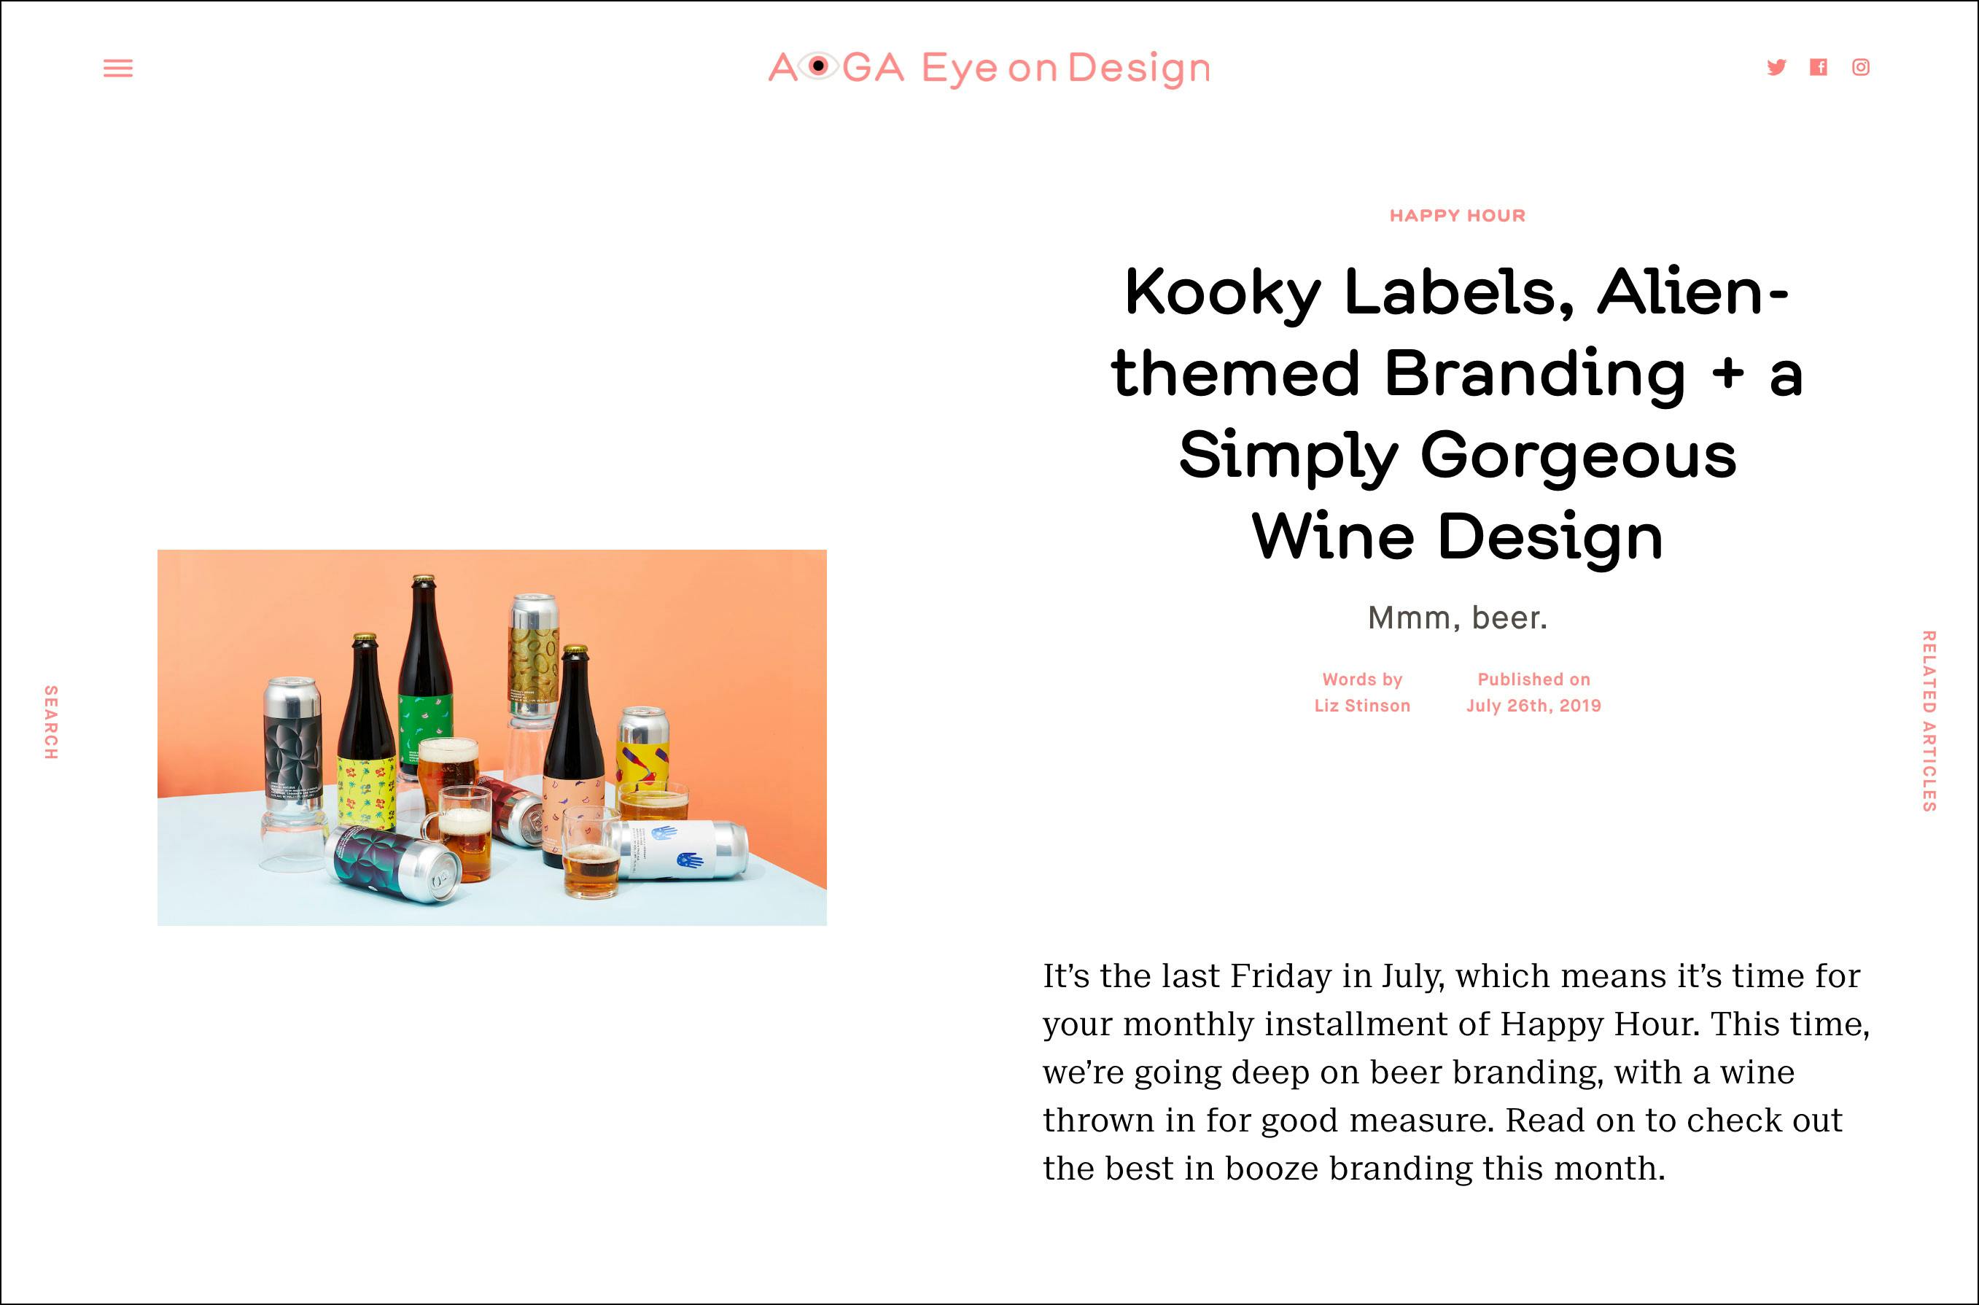
Task: Click the eye icon in AIGA logo
Action: point(819,66)
